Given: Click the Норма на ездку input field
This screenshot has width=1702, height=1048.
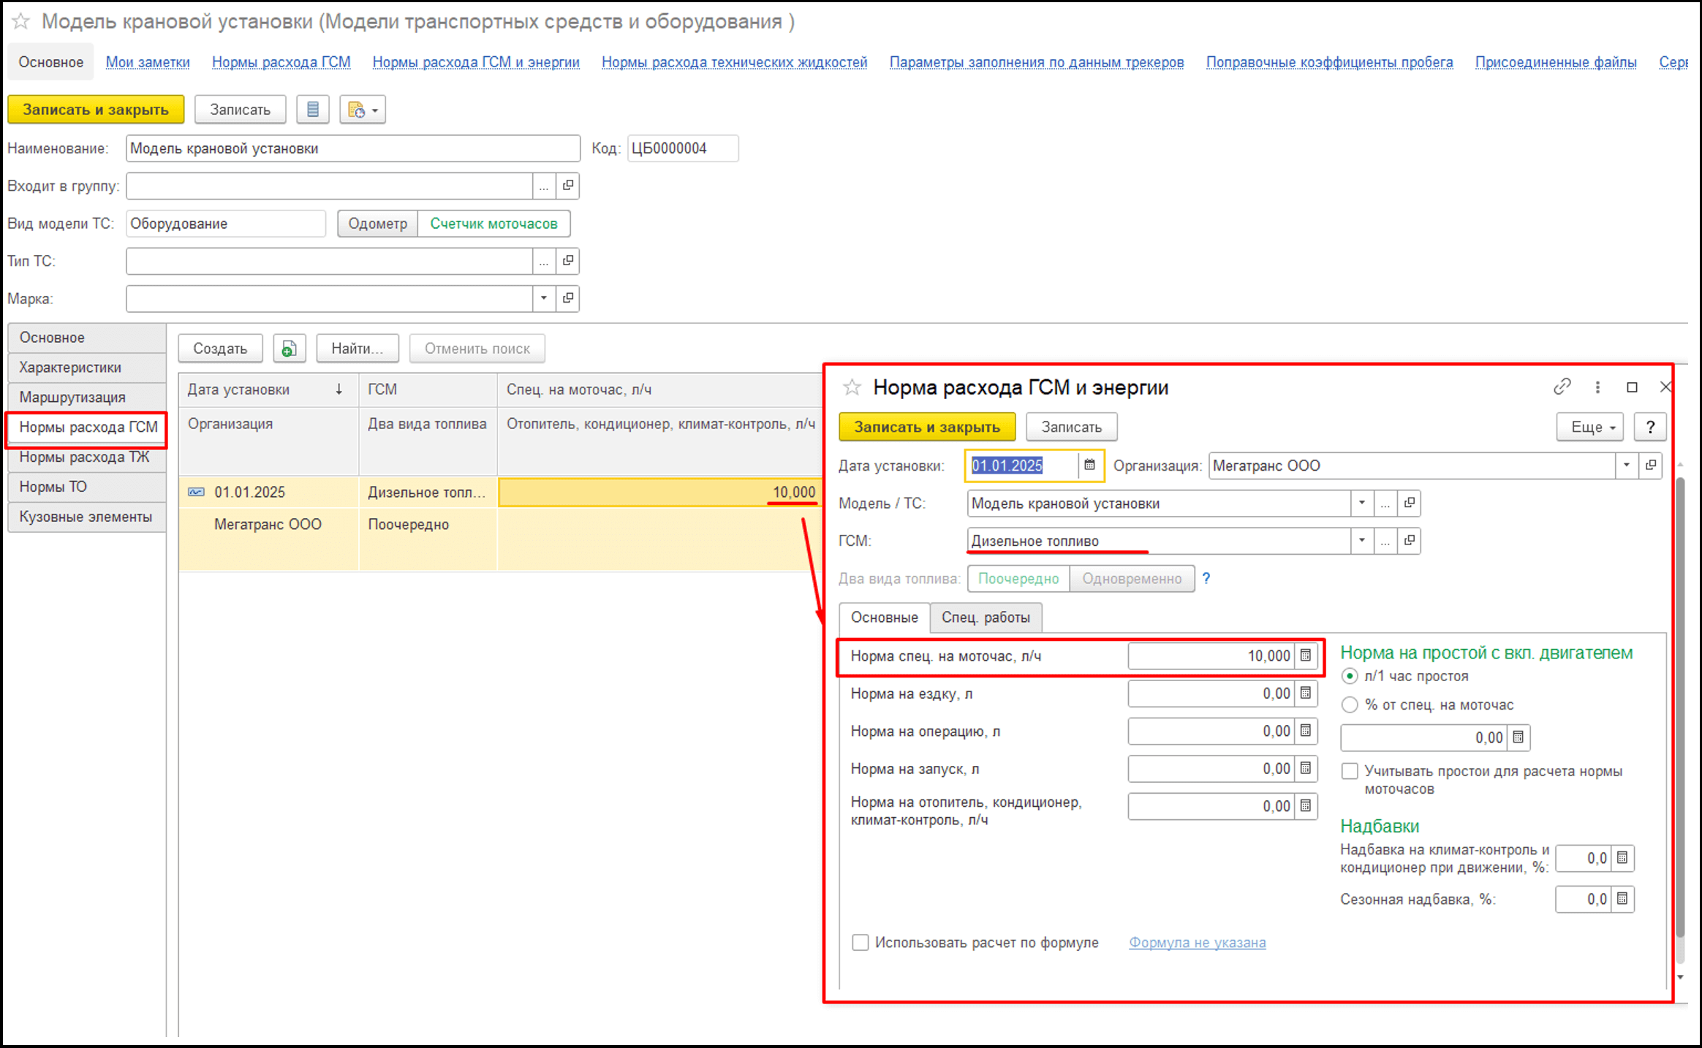Looking at the screenshot, I should 1210,694.
